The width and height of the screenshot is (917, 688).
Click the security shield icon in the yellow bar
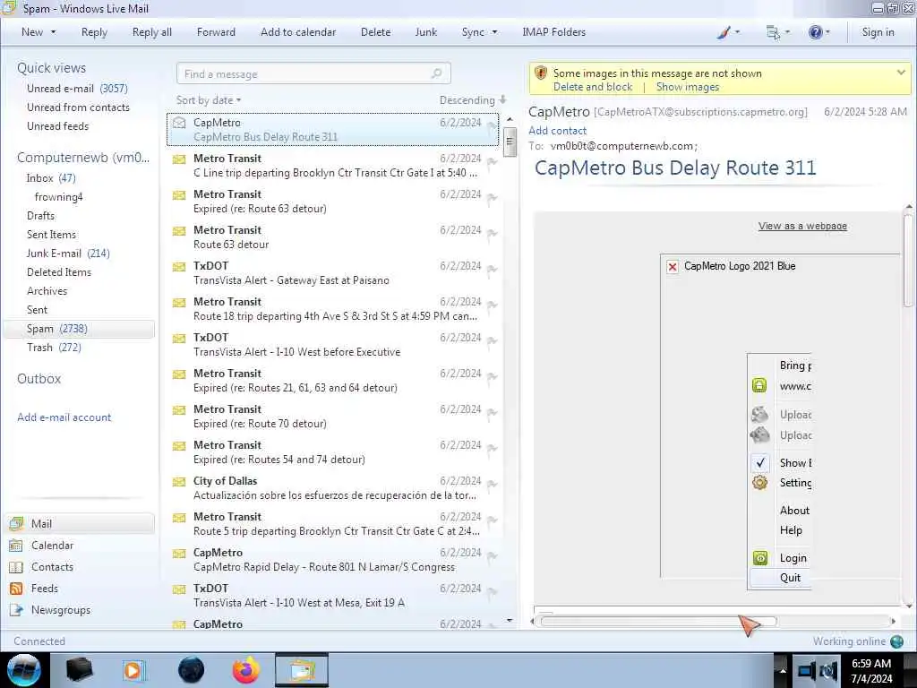point(541,73)
